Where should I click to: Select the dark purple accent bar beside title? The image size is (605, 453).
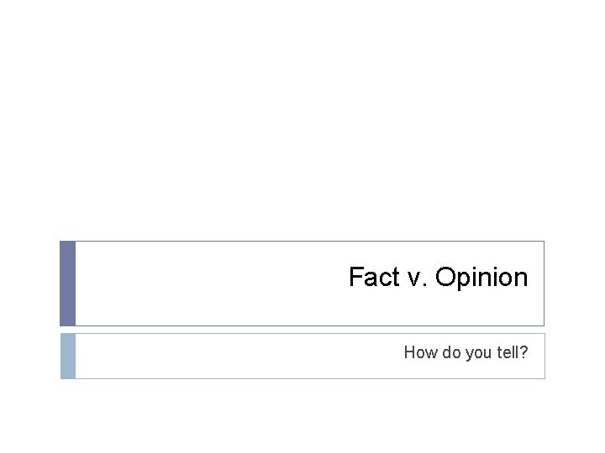(67, 284)
